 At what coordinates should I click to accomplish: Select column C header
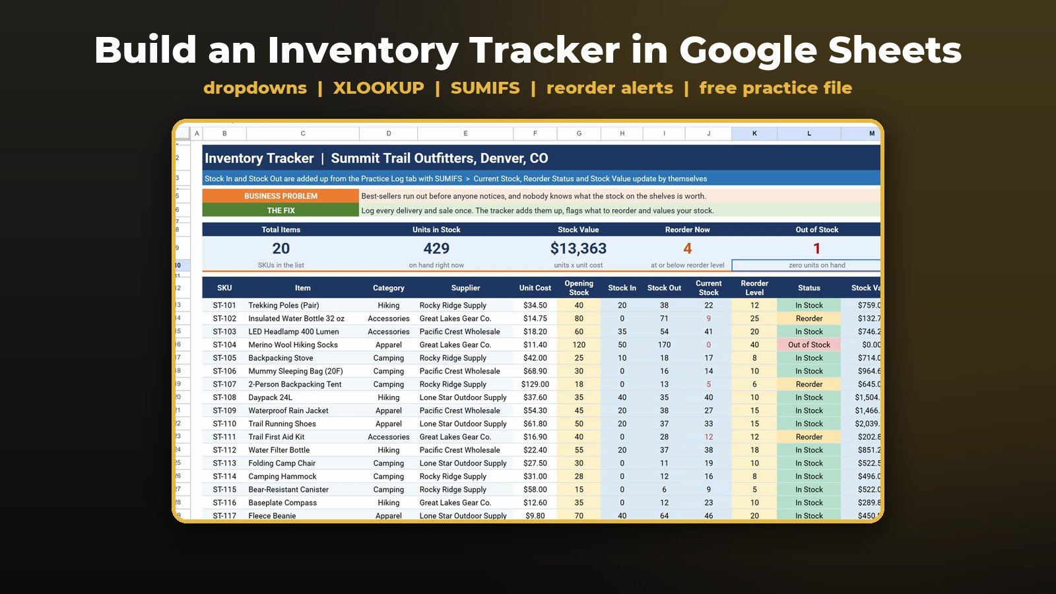point(303,133)
